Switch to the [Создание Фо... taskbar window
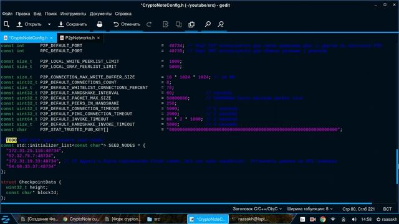 pos(39,219)
